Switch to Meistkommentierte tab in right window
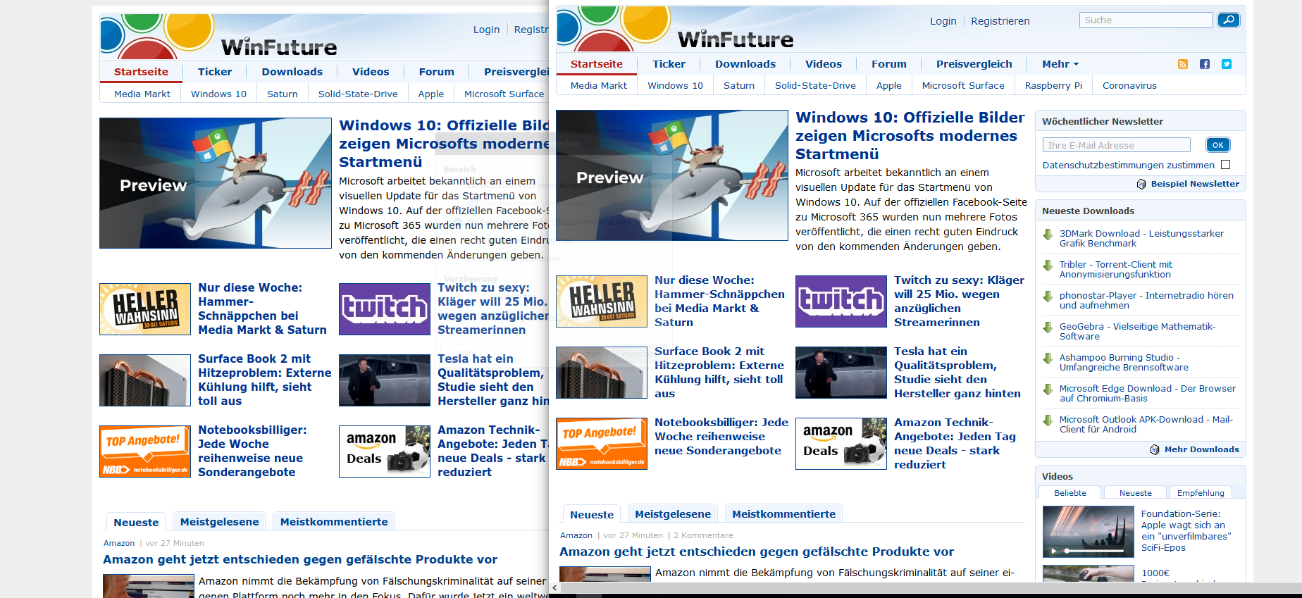 pyautogui.click(x=783, y=514)
